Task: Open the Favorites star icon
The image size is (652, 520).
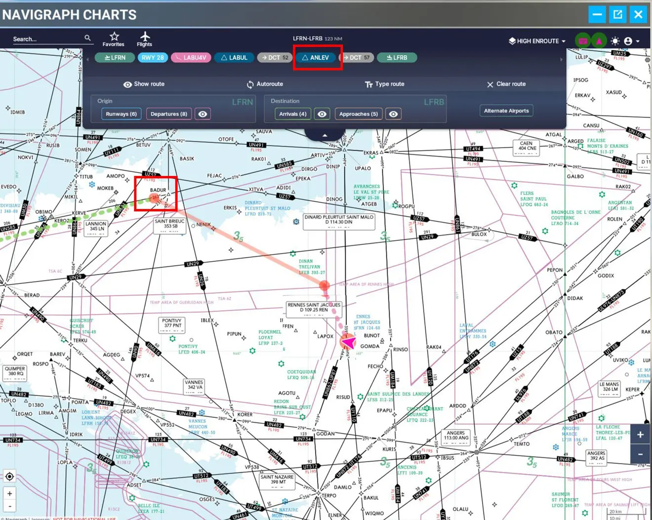Action: click(x=114, y=39)
